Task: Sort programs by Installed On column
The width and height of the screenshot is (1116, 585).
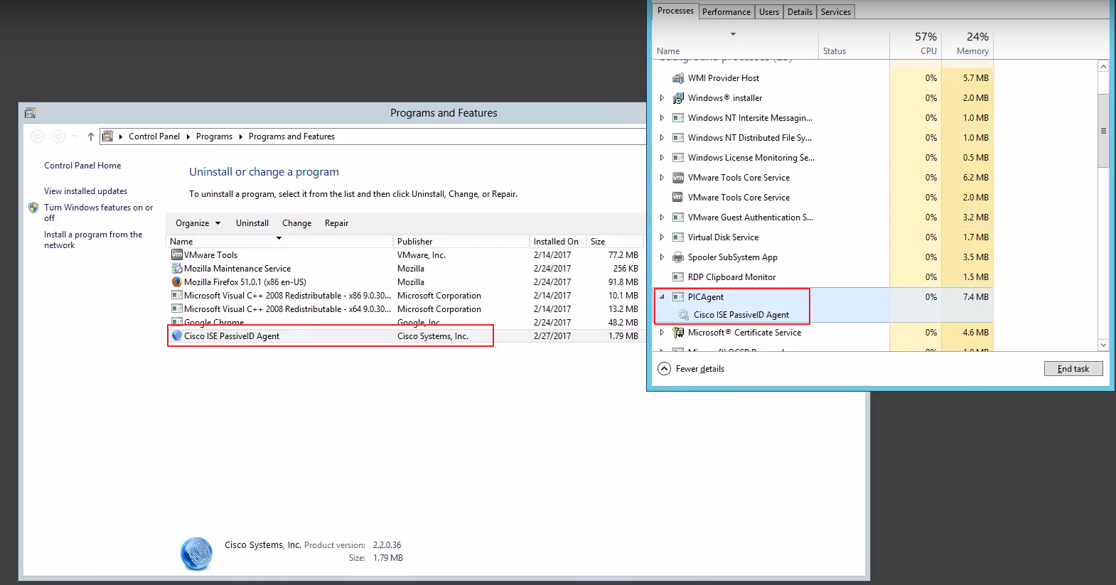Action: 557,242
